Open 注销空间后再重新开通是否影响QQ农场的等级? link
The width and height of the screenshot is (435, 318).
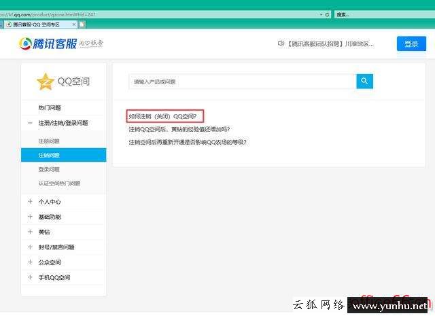click(x=188, y=142)
